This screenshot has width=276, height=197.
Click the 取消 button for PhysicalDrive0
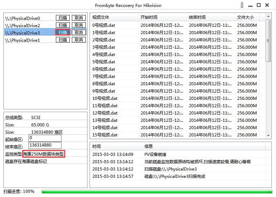pyautogui.click(x=79, y=18)
